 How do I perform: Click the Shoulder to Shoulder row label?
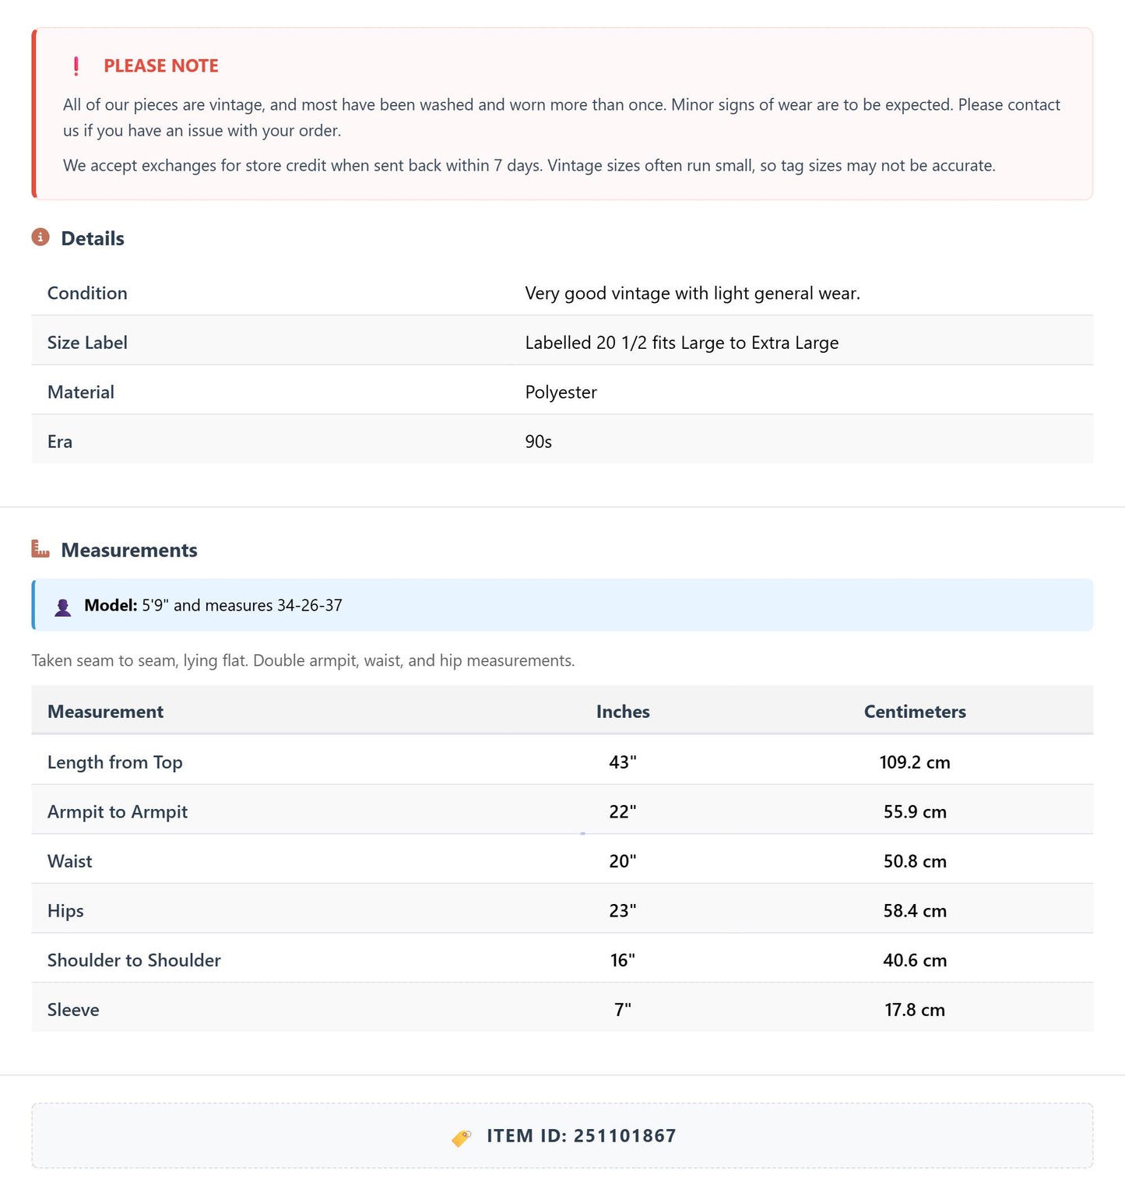[134, 960]
